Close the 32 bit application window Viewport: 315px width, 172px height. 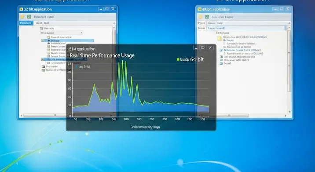coord(113,9)
